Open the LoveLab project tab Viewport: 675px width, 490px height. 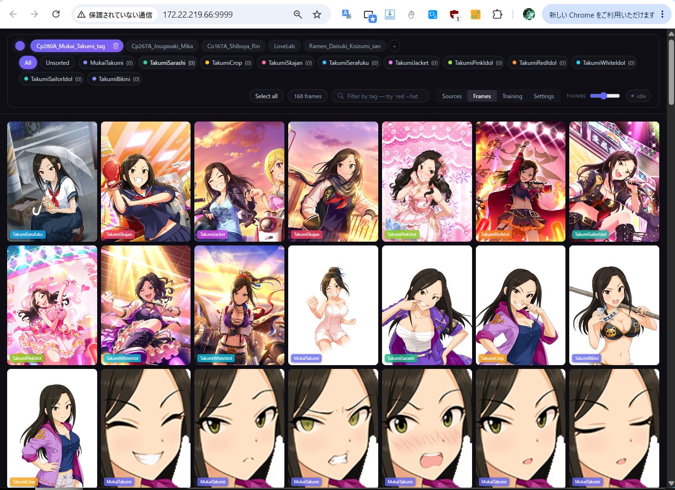pos(284,46)
